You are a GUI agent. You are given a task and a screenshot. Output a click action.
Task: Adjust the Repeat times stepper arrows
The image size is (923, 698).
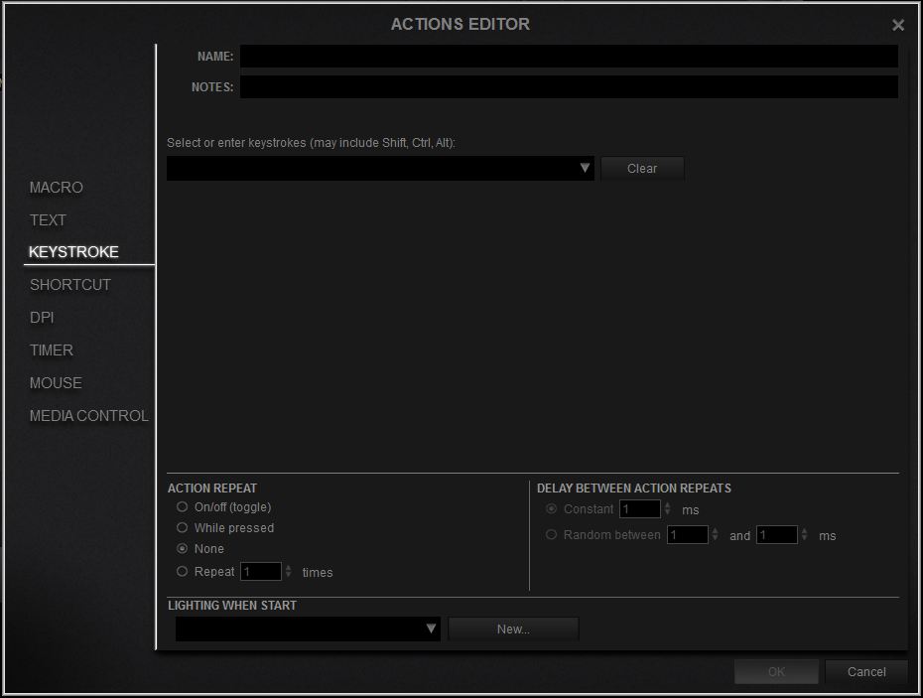click(288, 571)
